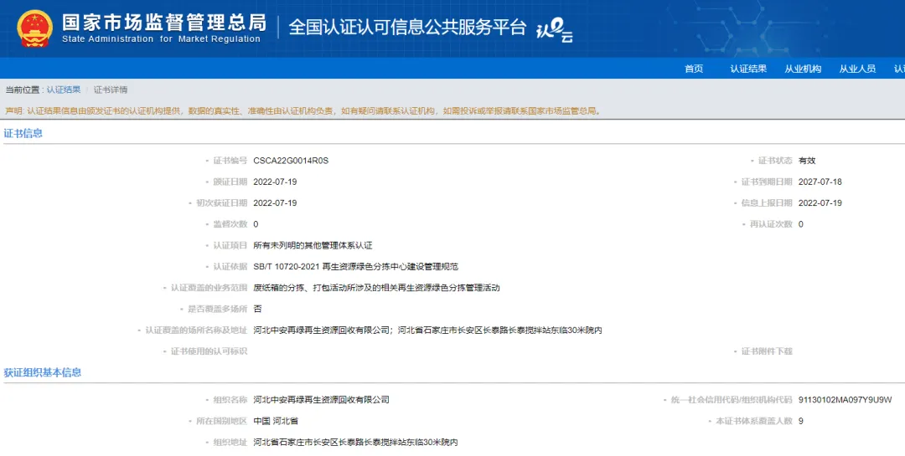Click 本证书体系覆盖人数 value 9

(800, 422)
